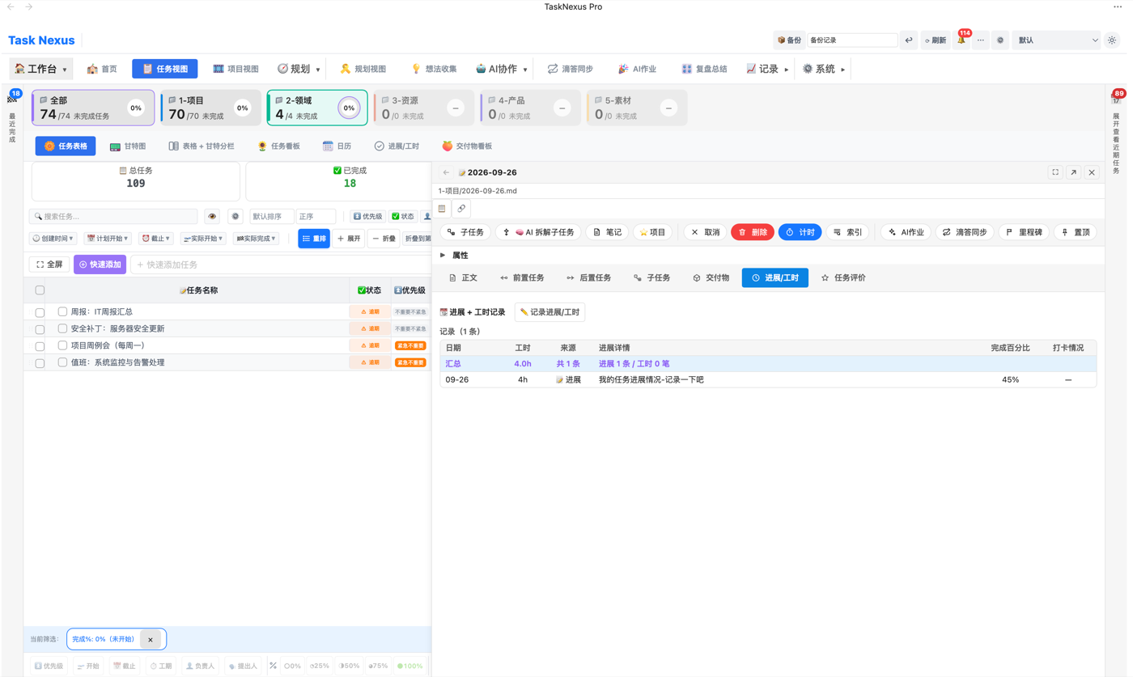This screenshot has height=677, width=1133.
Task: Click the 最近完成 flag icon with 18 badge
Action: 12,99
